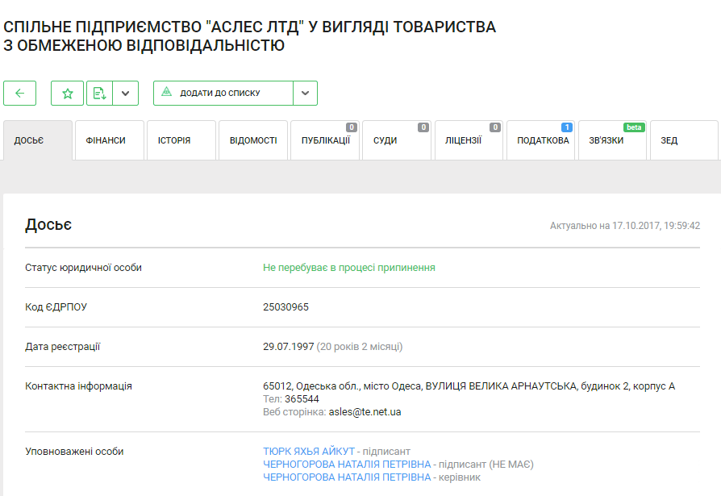Expand the export options dropdown arrow
Screen dimensions: 721x496
pyautogui.click(x=125, y=93)
